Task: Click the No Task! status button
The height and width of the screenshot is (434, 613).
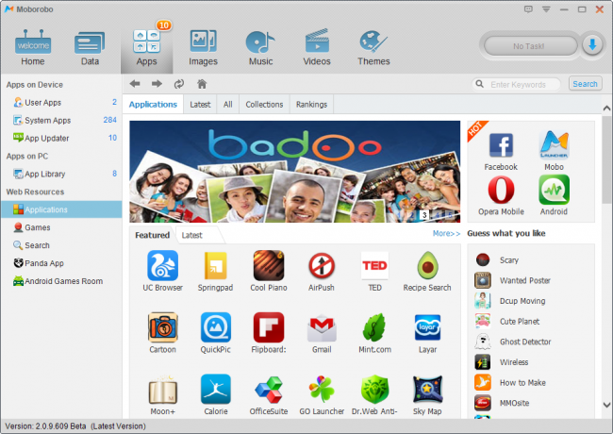Action: tap(531, 46)
